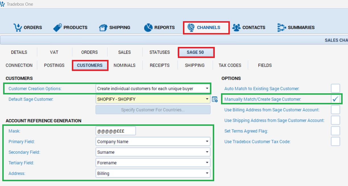Open the Customer Creation Options dropdown

pyautogui.click(x=207, y=88)
